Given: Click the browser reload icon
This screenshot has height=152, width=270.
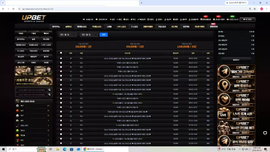Looking at the screenshot, I should 13,9.
